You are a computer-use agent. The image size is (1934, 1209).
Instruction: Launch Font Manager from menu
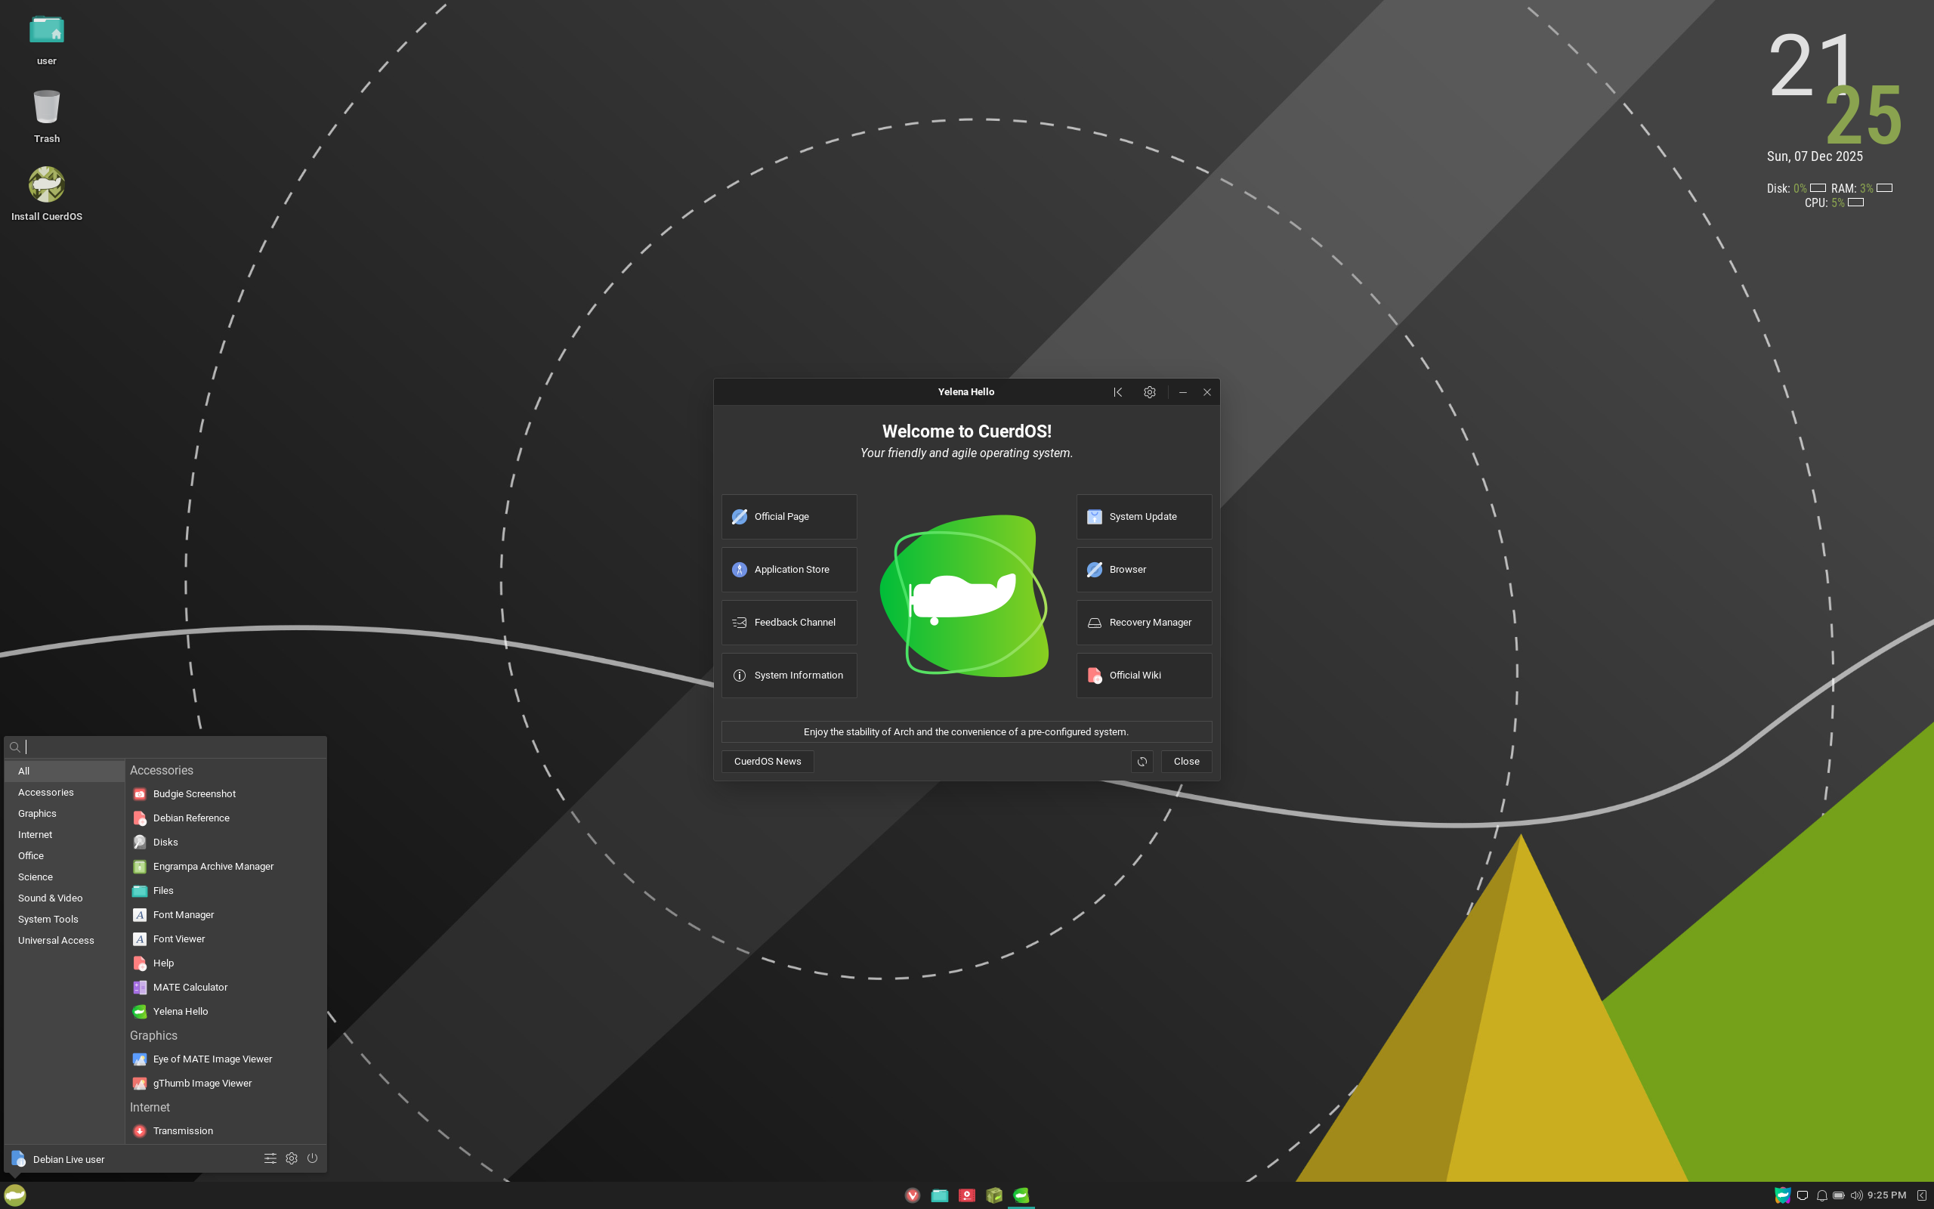tap(225, 915)
